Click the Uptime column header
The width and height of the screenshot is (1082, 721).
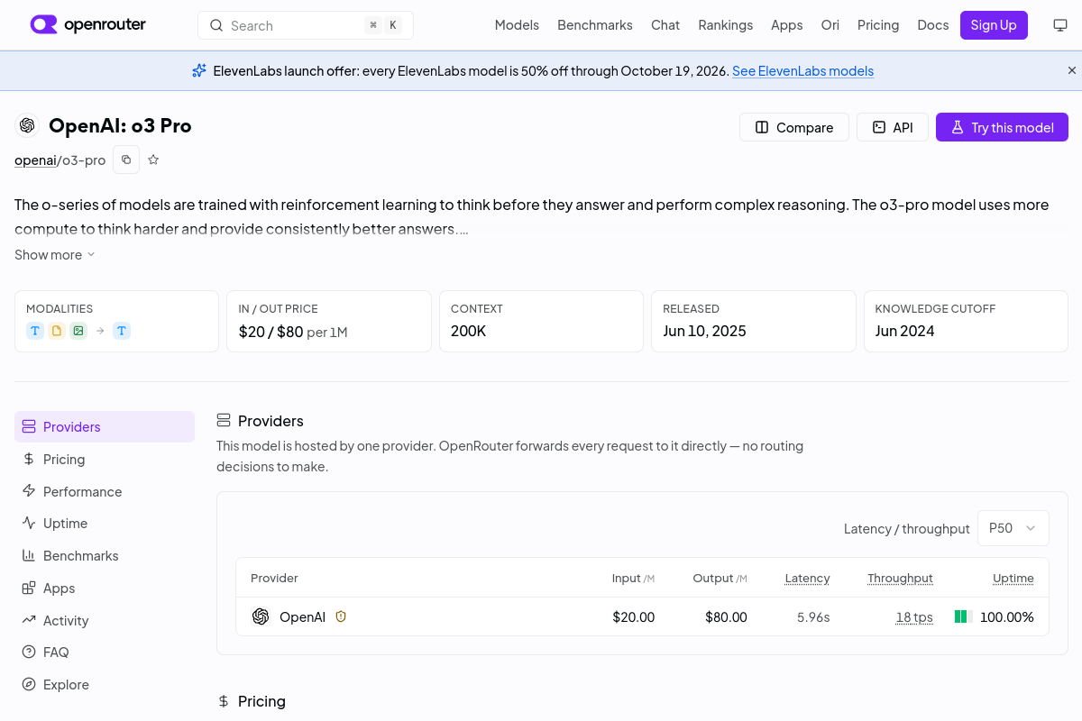click(1013, 579)
